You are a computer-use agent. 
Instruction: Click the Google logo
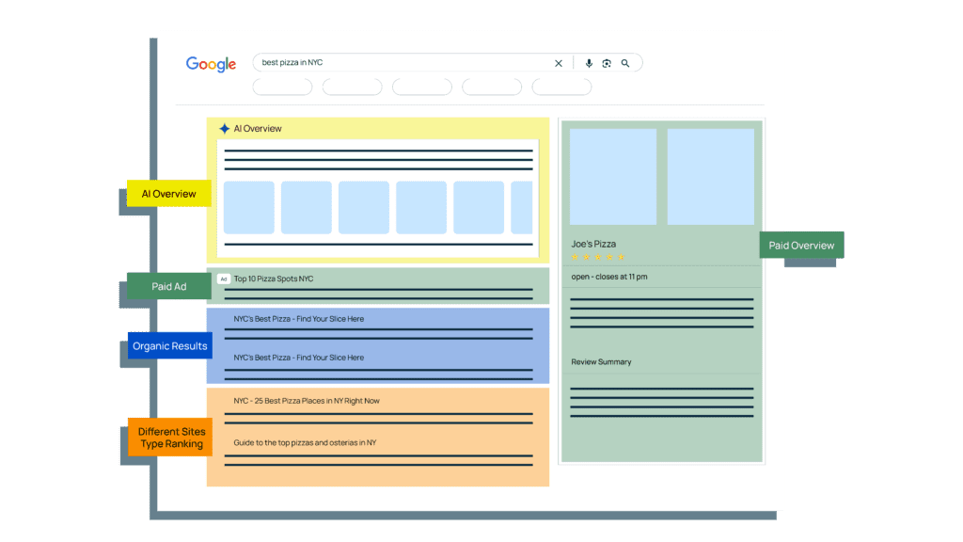click(211, 64)
